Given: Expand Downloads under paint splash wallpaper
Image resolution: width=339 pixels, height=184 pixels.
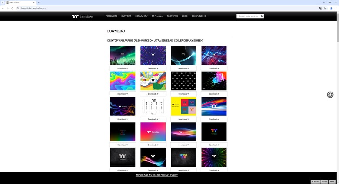Looking at the screenshot, I should click(x=214, y=94).
